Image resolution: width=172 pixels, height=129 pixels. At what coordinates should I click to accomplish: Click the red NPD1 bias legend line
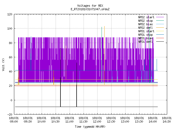click(160, 38)
